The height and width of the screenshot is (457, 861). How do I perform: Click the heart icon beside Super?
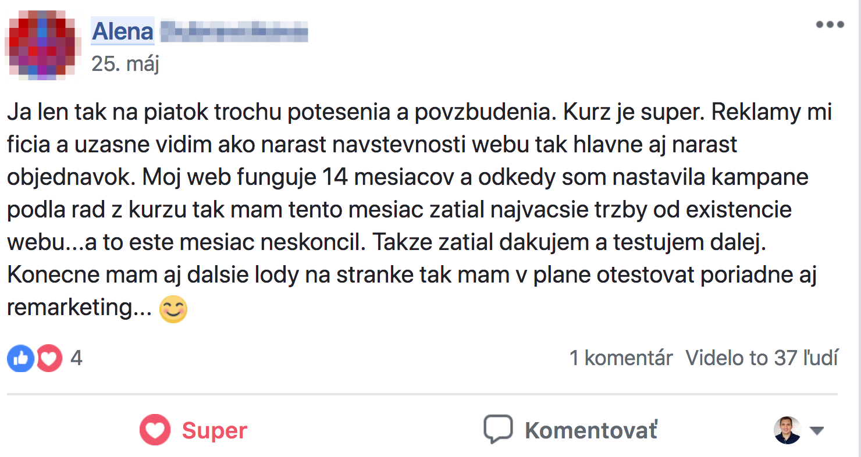[x=155, y=430]
